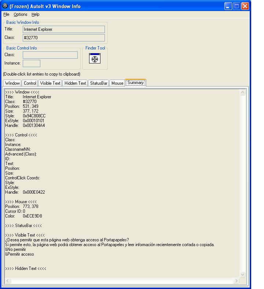Close the AutoIt Window Info window
Screen dimensions: 264x289
(245, 6)
